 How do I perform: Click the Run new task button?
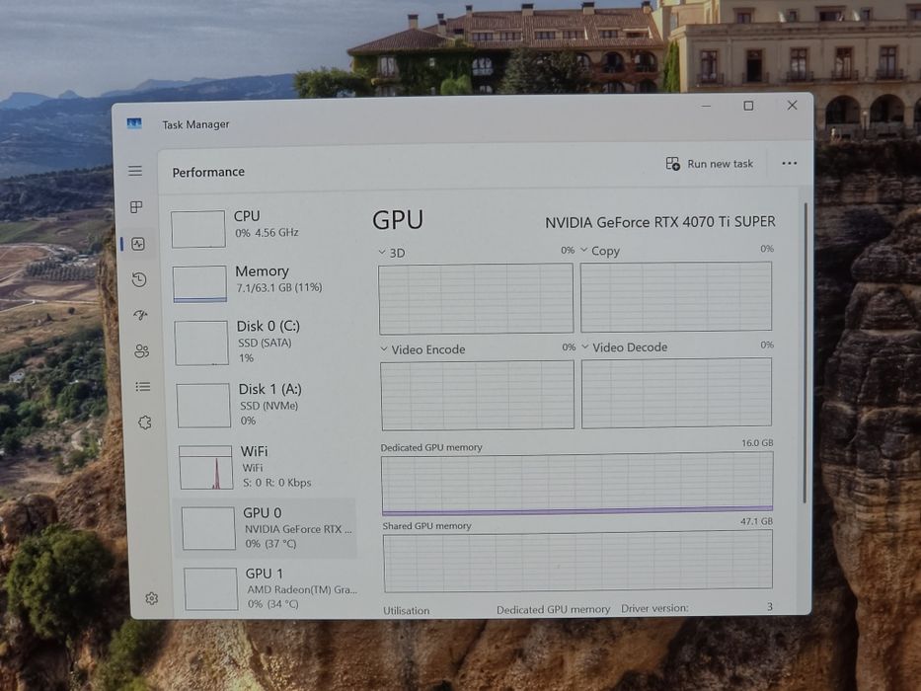point(709,163)
